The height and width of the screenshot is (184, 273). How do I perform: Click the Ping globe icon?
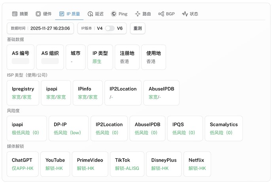point(114,14)
